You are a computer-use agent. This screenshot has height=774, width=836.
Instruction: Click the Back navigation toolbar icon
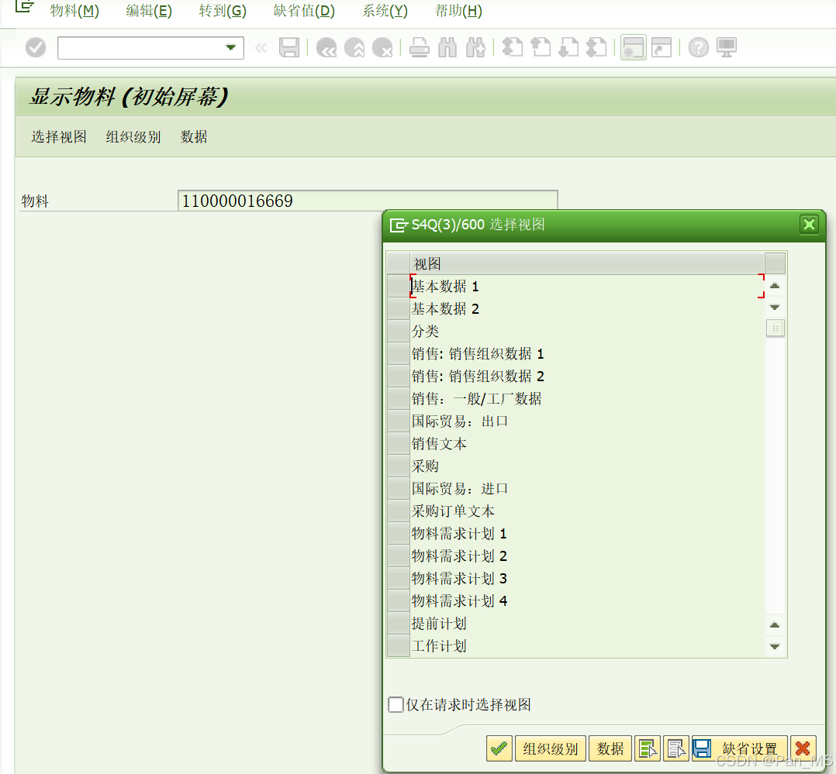coord(326,48)
